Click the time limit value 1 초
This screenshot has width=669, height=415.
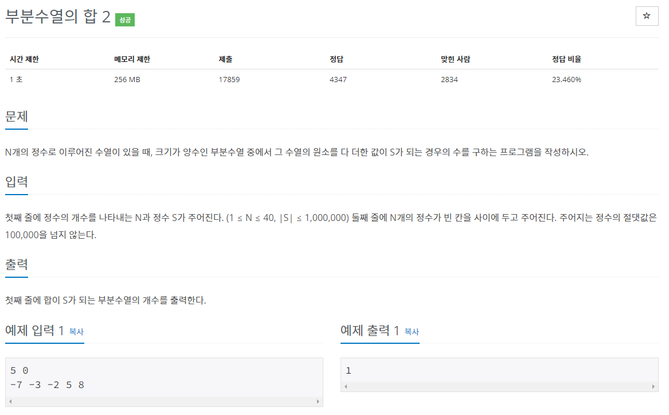click(16, 79)
